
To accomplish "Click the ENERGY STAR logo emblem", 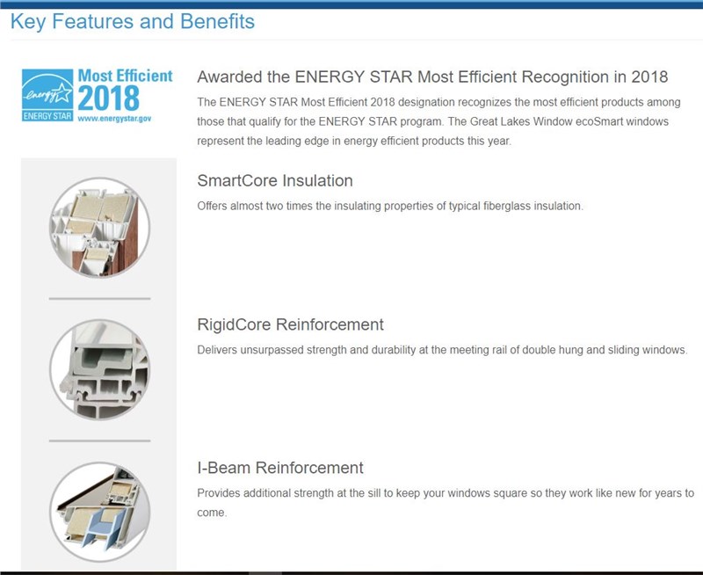I will click(47, 88).
